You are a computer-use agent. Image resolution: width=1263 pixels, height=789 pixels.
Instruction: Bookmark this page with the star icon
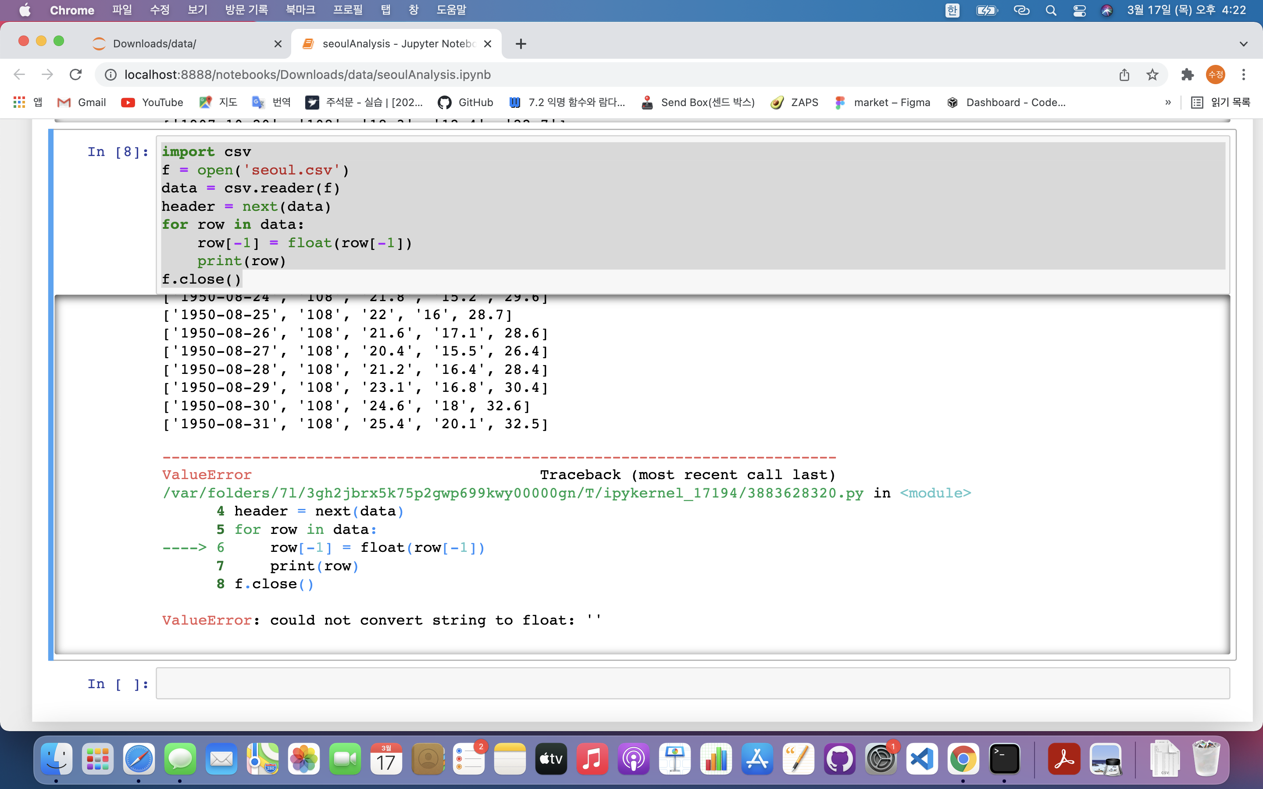pos(1152,75)
